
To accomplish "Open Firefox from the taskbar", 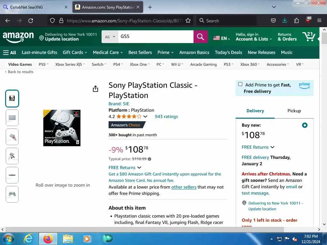I will pyautogui.click(x=48, y=239).
